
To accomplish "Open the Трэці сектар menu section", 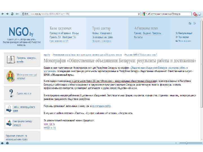I will 101,28.
